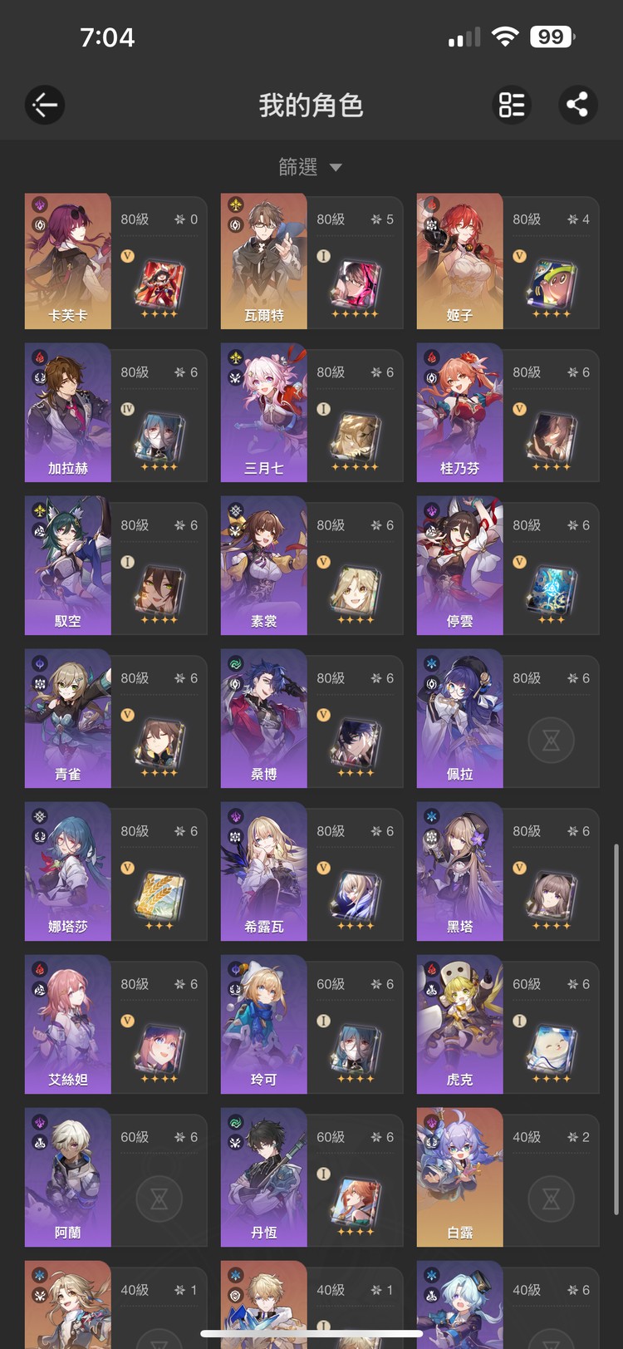Expand the 篩選 filter dropdown
Screen dimensions: 623x1349
(x=310, y=167)
